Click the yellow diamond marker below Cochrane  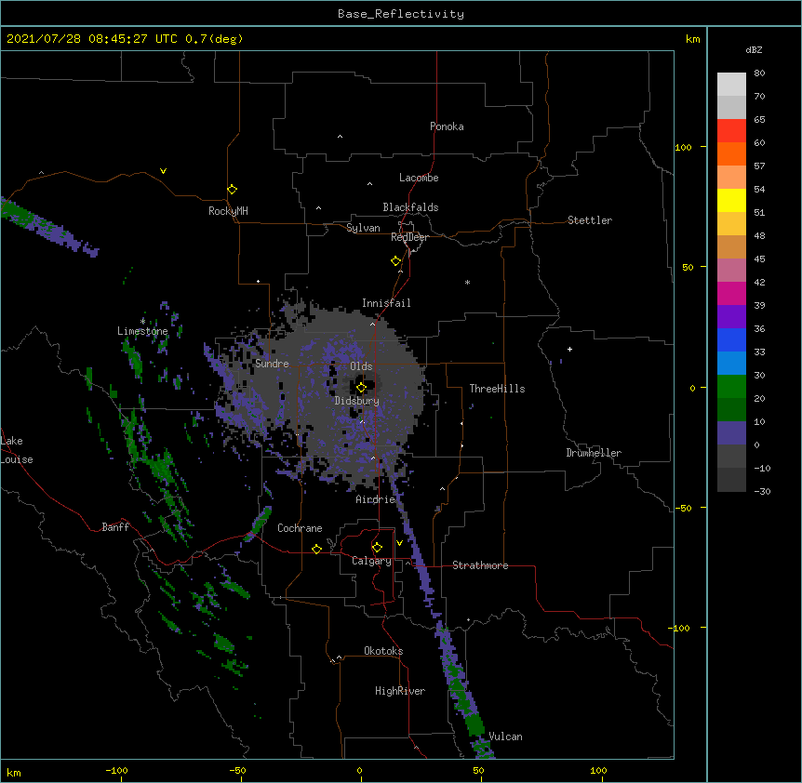tap(316, 549)
